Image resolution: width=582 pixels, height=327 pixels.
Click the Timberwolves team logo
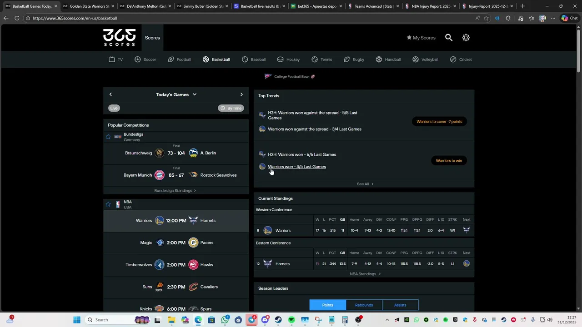click(x=159, y=265)
